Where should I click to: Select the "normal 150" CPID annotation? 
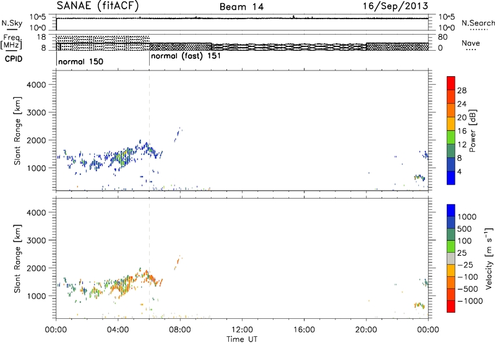pos(81,61)
